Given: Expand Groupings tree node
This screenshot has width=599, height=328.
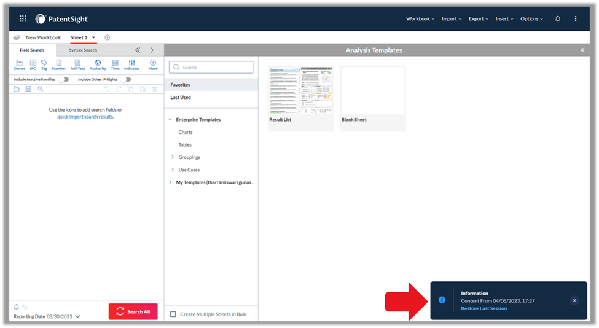Looking at the screenshot, I should (x=173, y=157).
